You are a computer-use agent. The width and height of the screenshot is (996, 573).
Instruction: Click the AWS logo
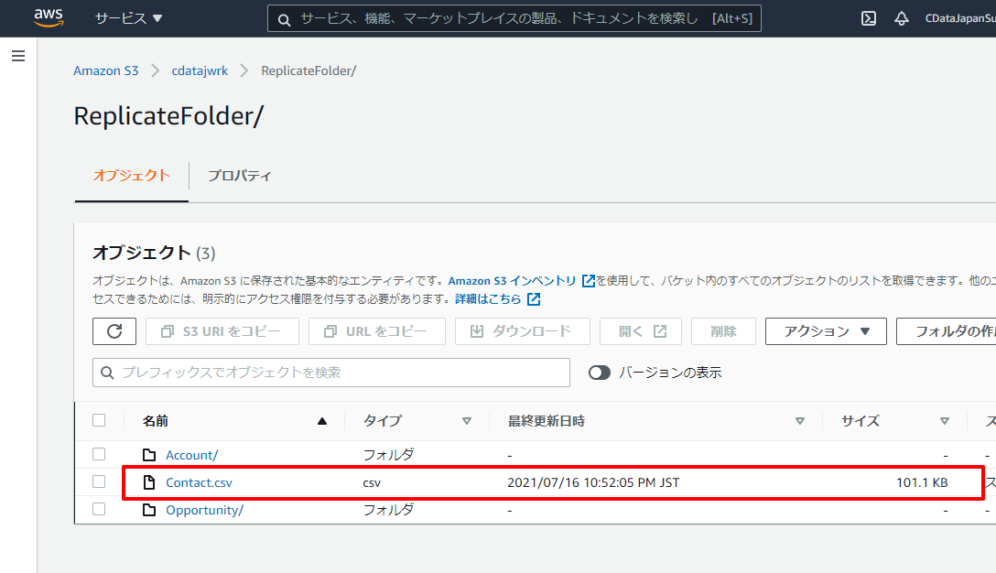pos(48,17)
